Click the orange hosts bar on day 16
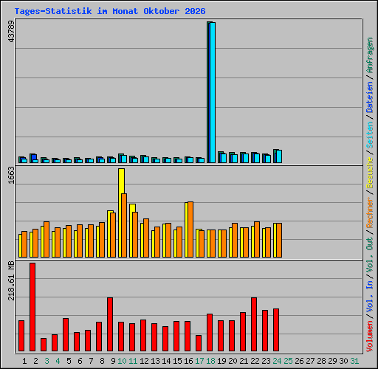Screen dimensions: 378x369 (190, 230)
